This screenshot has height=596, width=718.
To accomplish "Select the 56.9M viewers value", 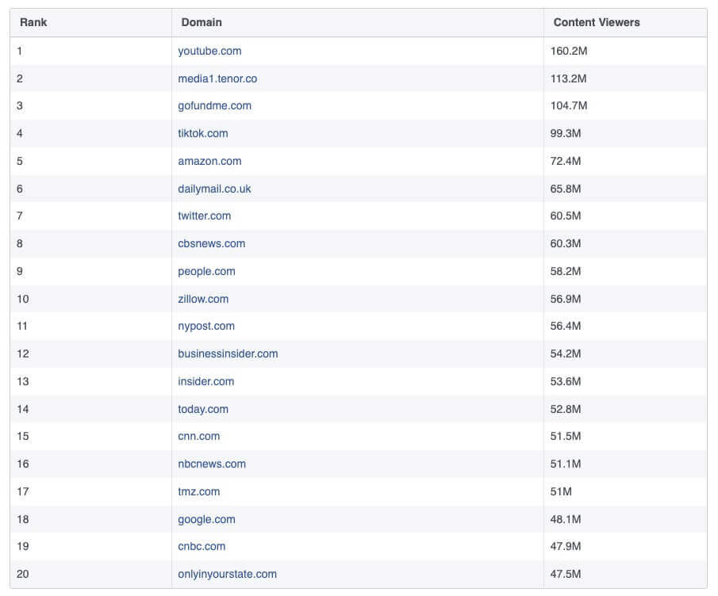I will 566,299.
